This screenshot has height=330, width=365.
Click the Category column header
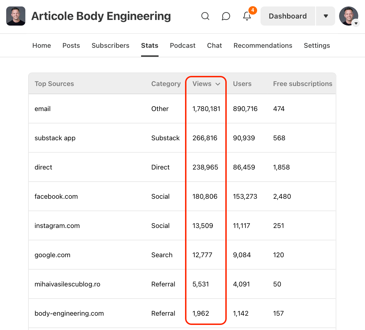click(x=166, y=84)
